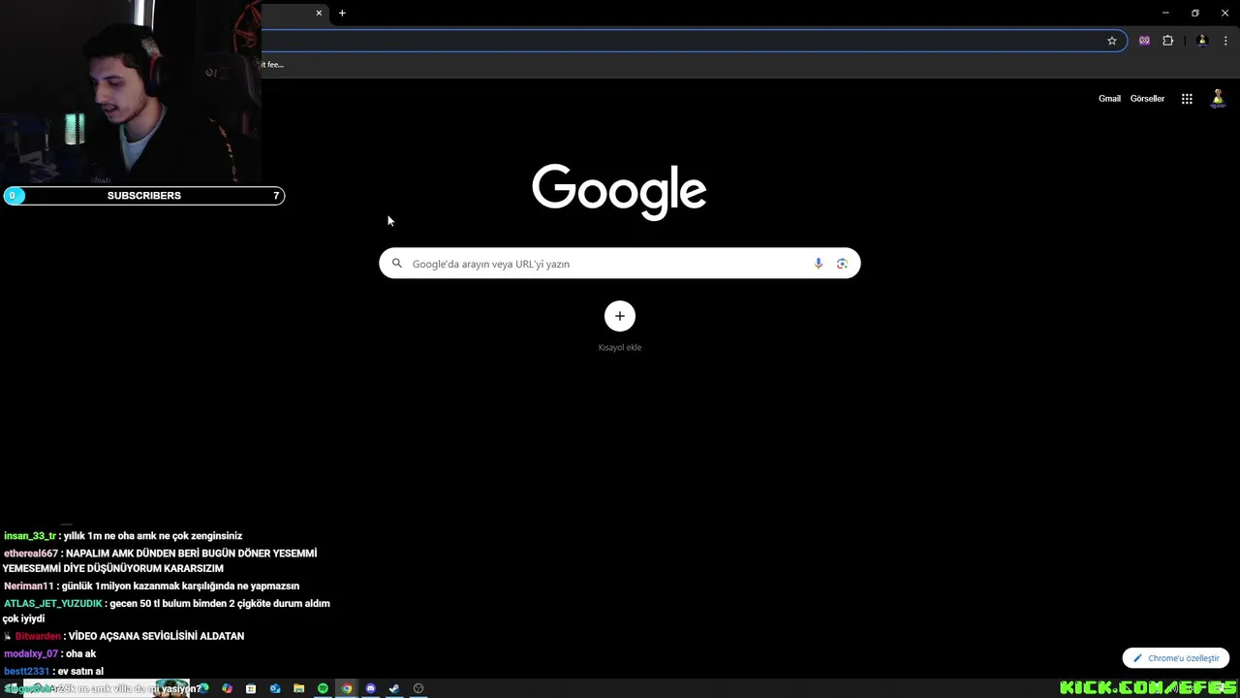Image resolution: width=1240 pixels, height=698 pixels.
Task: Click chat username insan_33_tr
Action: point(30,536)
